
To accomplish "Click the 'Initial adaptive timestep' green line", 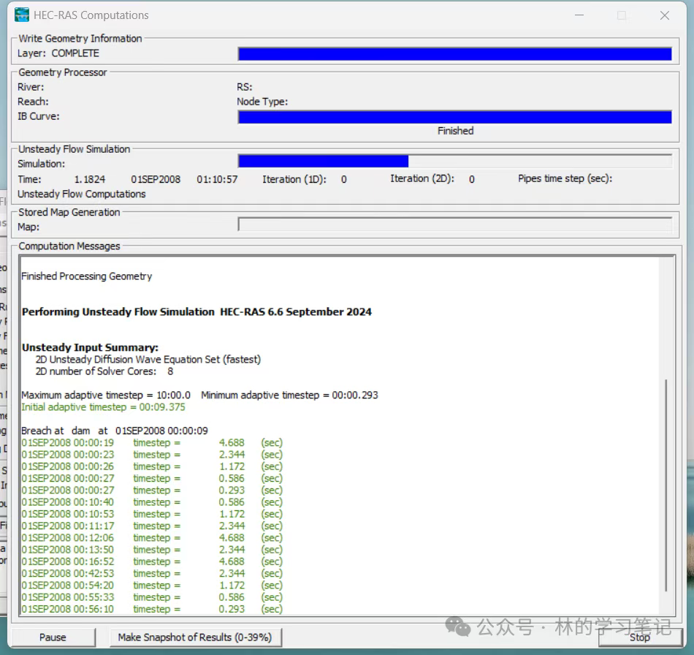I will 103,407.
